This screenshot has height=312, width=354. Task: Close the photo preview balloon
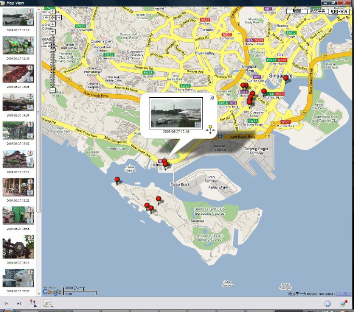(x=212, y=97)
